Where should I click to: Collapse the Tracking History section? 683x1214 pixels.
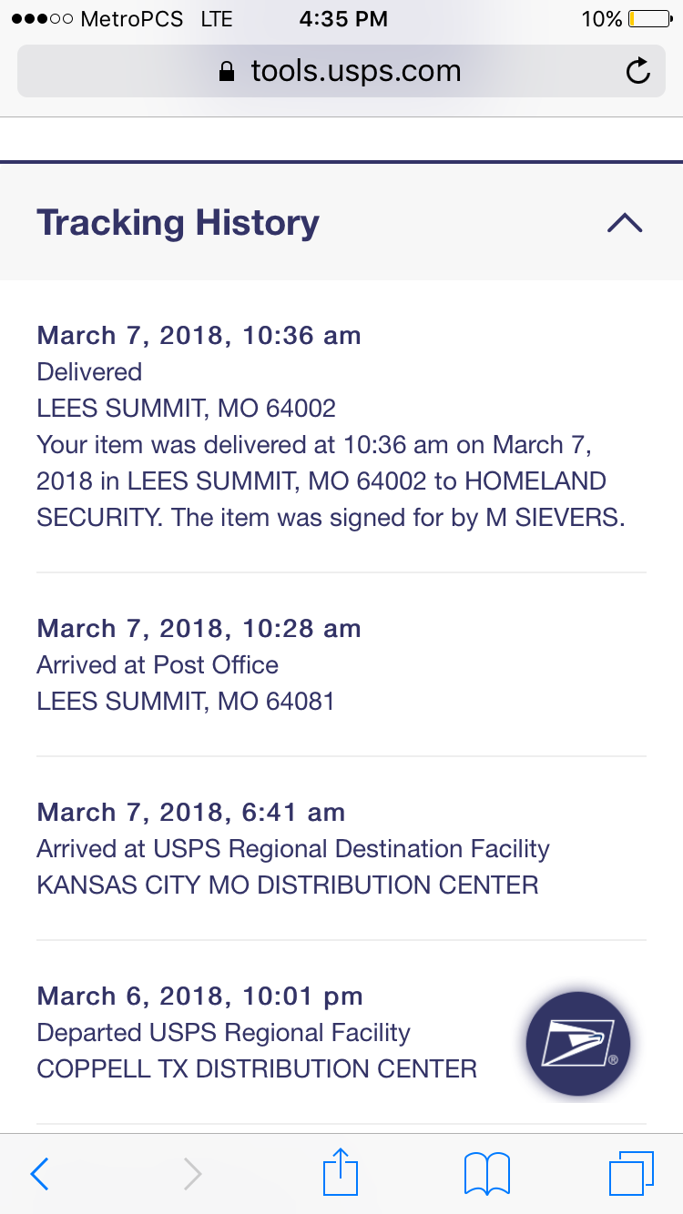click(625, 223)
